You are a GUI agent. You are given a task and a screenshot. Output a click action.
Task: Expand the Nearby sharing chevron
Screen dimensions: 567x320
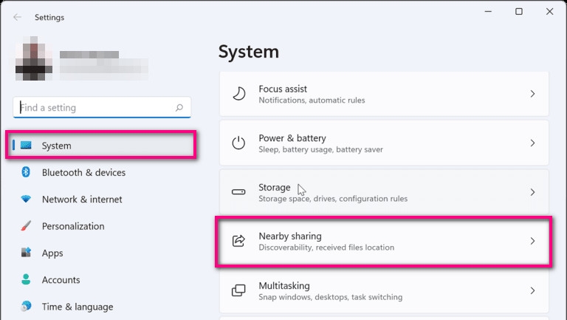[532, 241]
